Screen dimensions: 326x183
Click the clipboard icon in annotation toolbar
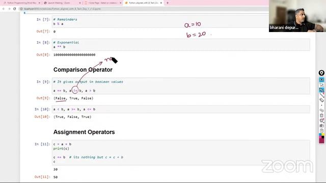321,131
